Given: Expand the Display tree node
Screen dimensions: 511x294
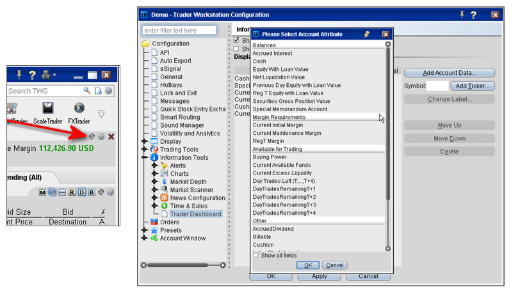Looking at the screenshot, I should [x=144, y=141].
